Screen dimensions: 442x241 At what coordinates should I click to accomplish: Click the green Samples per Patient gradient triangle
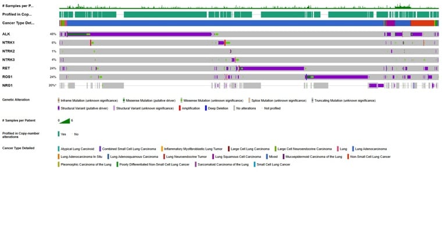tap(65, 121)
